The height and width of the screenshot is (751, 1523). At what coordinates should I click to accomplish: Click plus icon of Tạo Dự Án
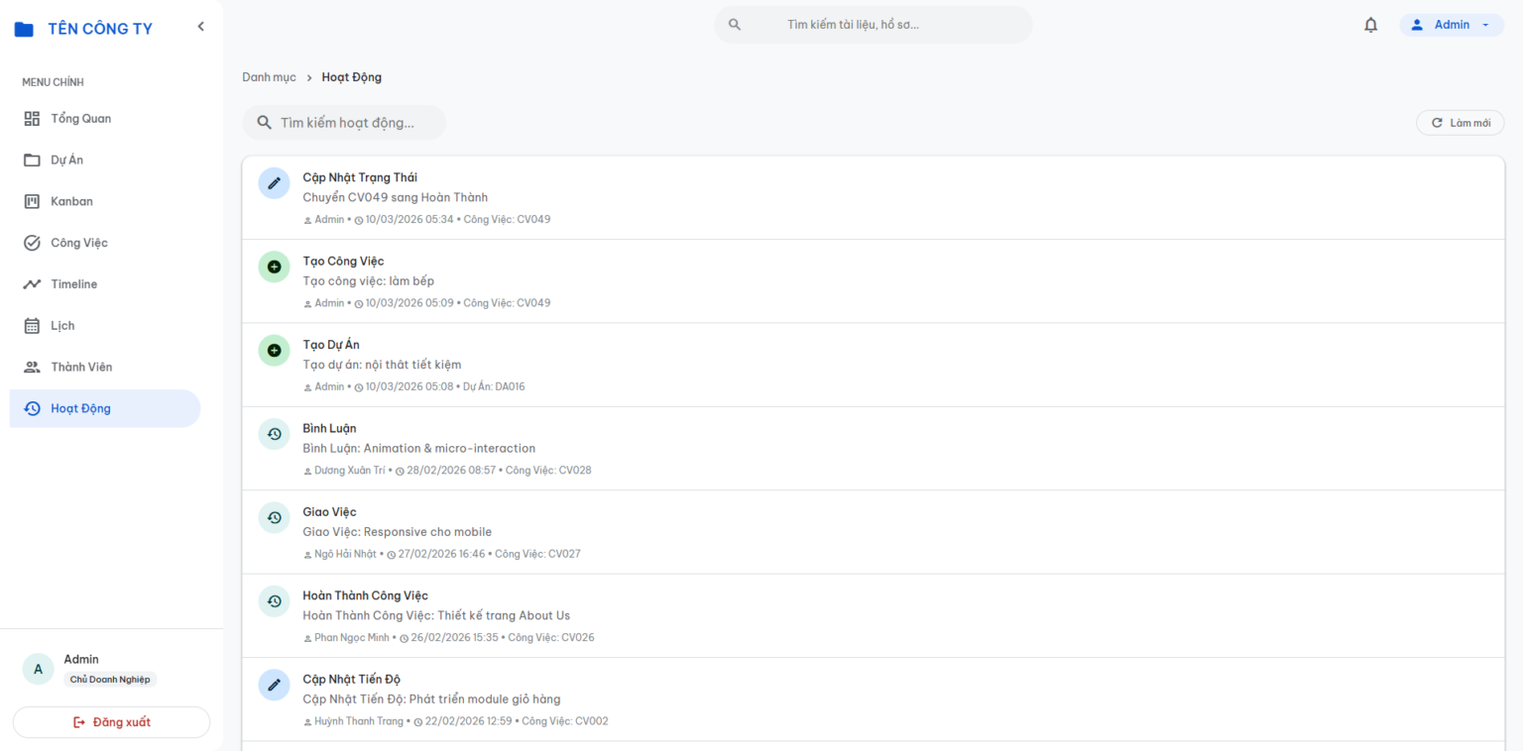coord(275,351)
